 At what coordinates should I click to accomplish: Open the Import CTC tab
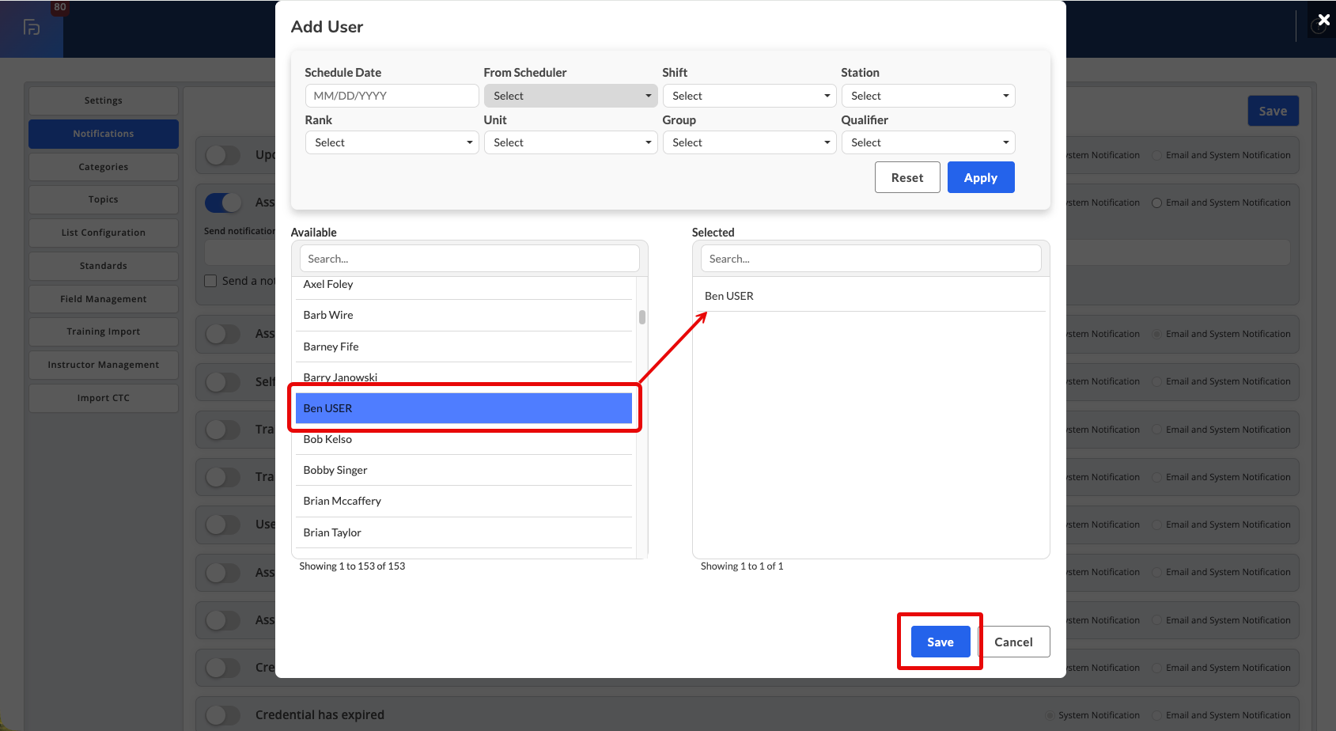(x=104, y=398)
